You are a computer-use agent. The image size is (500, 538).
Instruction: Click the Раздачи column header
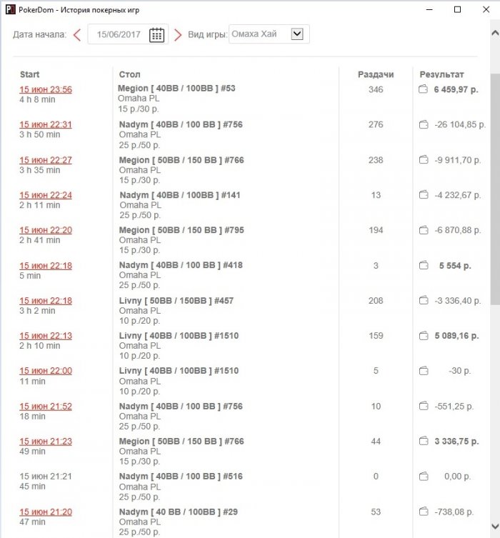point(376,74)
